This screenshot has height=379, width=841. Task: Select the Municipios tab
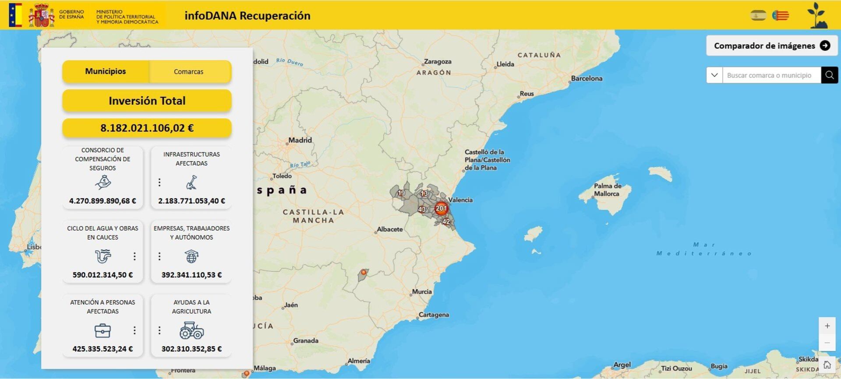click(106, 71)
